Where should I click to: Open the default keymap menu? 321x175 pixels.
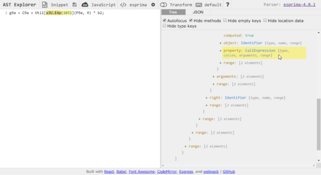point(213,5)
